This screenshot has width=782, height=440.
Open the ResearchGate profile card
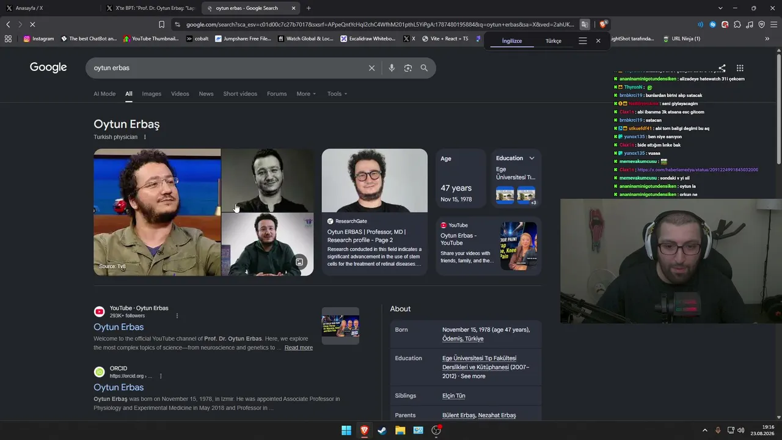click(375, 212)
